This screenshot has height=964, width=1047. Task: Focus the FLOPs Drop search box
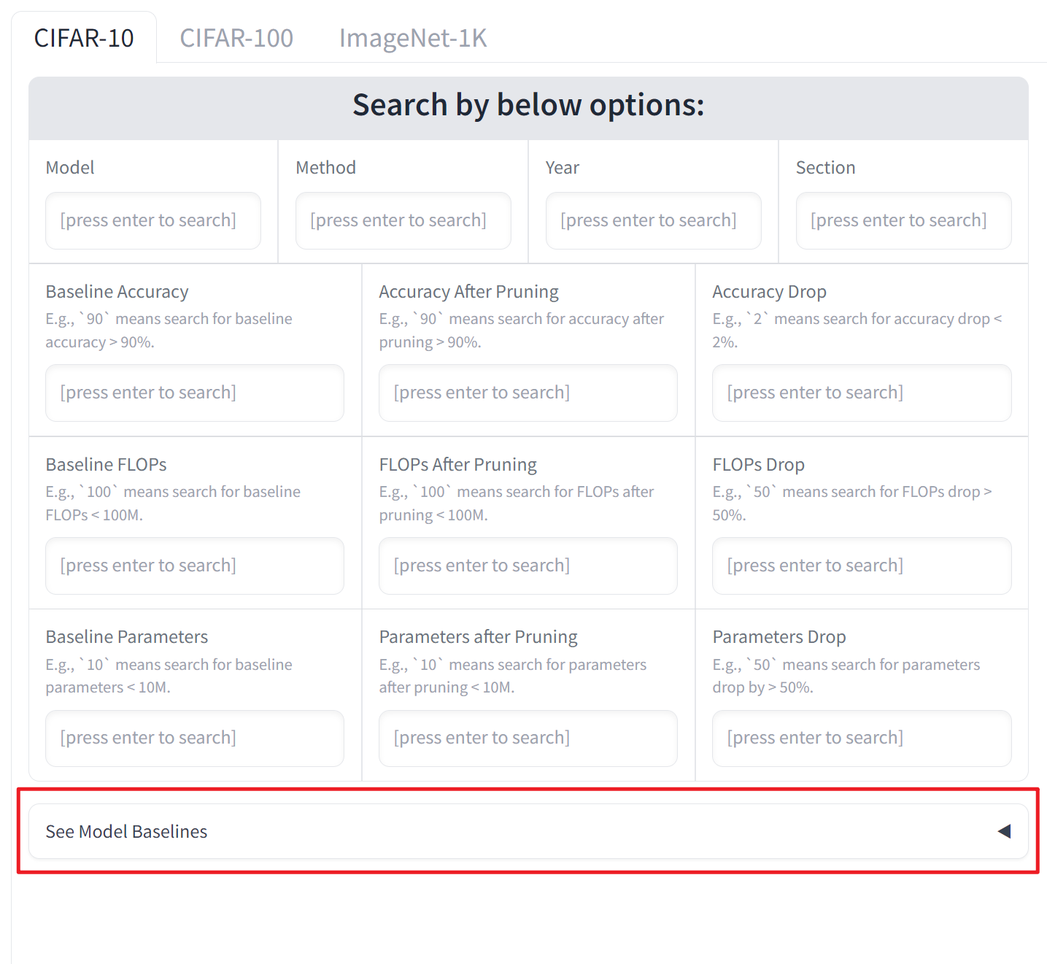point(862,566)
